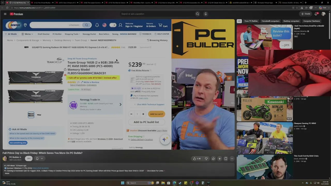Open the Micro Center video thumbnail
This screenshot has width=331, height=186.
[x=265, y=138]
